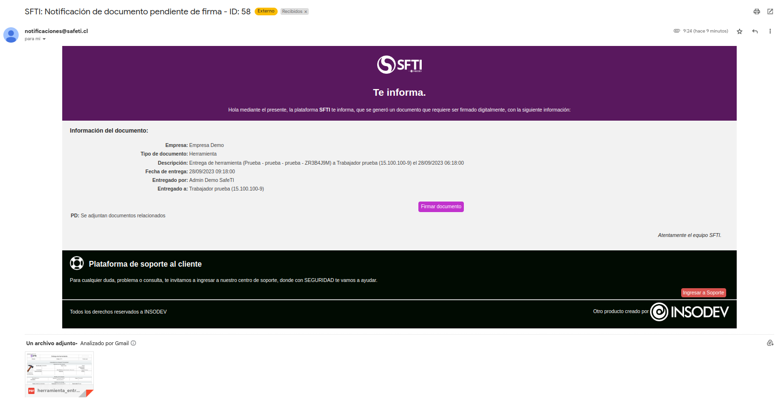The image size is (775, 405).
Task: Open the herramienta_entr... PDF attachment thumbnail
Action: click(59, 374)
